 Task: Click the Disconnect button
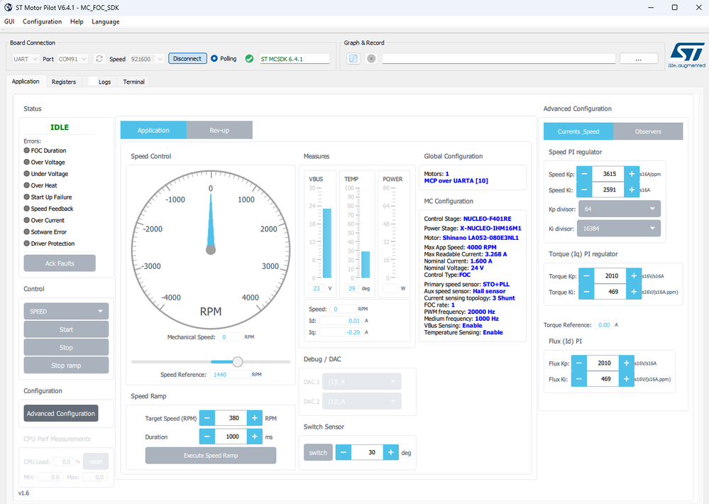[187, 59]
